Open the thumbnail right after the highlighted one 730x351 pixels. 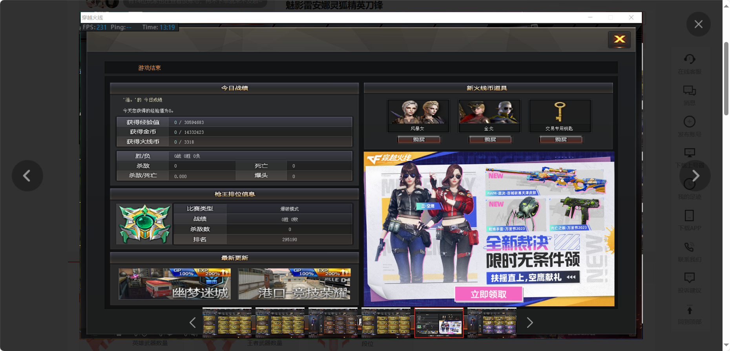coord(492,322)
